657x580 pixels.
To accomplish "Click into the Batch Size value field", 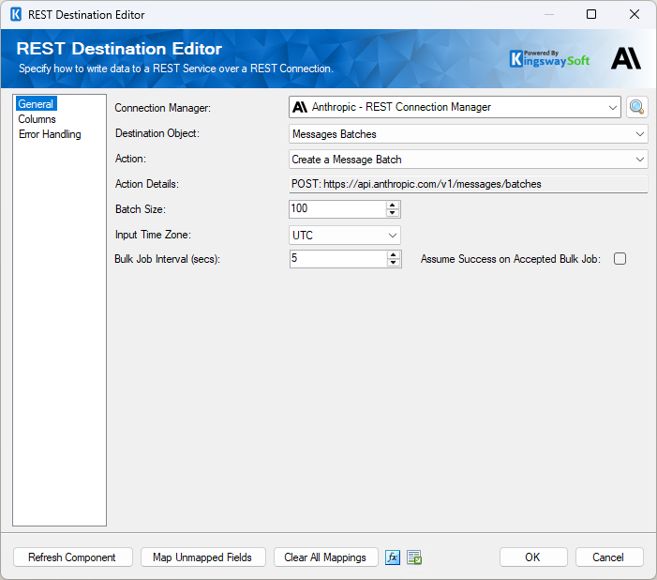I will point(337,209).
